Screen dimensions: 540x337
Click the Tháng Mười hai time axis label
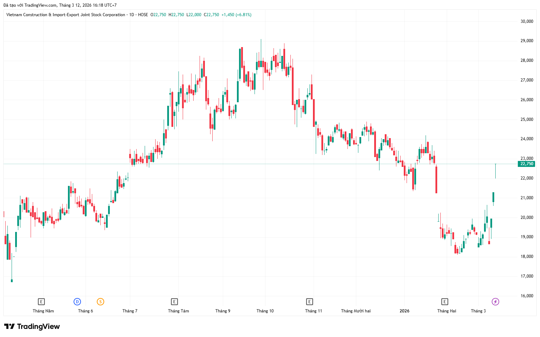click(x=356, y=311)
